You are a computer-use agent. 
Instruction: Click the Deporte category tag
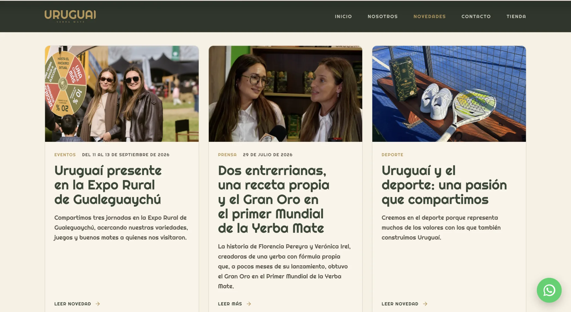click(392, 155)
